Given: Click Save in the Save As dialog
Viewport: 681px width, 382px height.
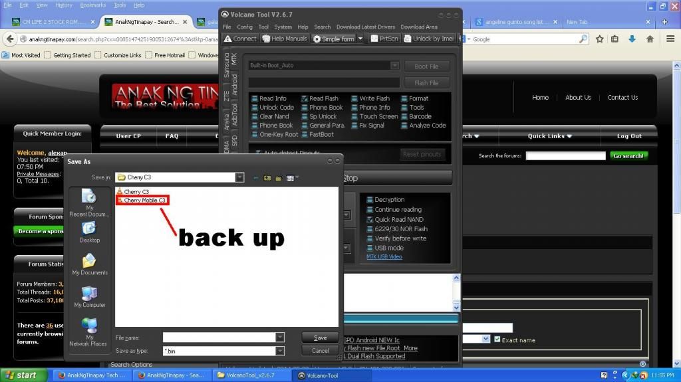Looking at the screenshot, I should [x=320, y=337].
